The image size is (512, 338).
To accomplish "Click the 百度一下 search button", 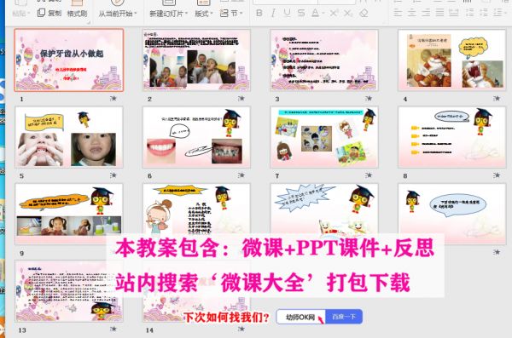I will point(344,317).
